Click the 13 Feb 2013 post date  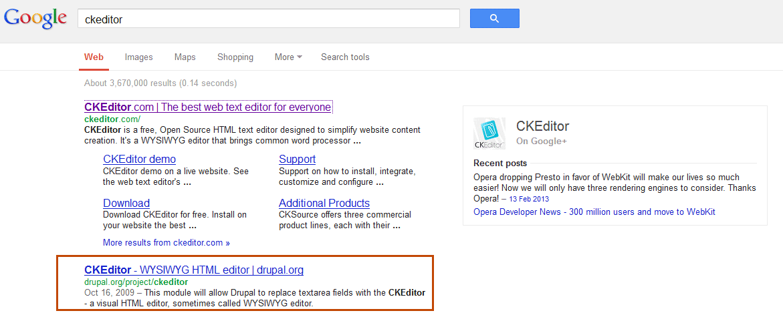[x=529, y=199]
